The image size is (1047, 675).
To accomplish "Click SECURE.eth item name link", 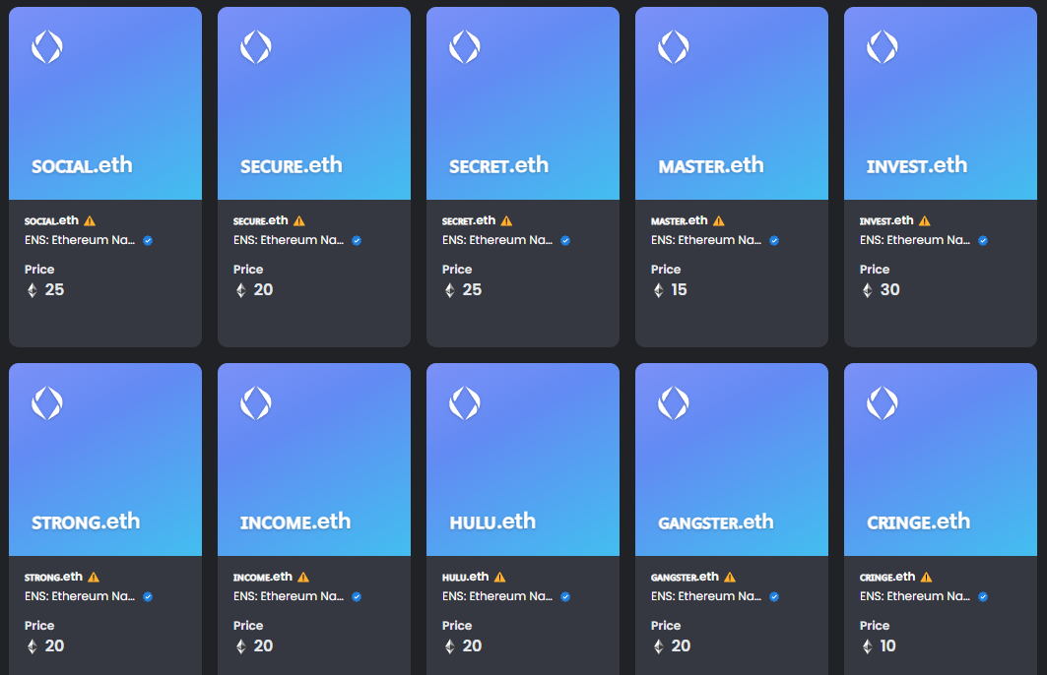I will point(260,220).
